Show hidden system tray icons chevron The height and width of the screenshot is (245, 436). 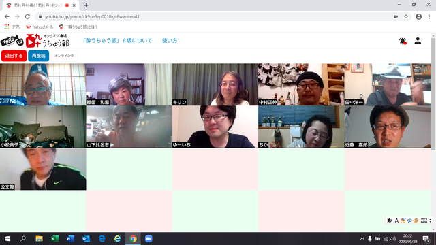(x=362, y=239)
